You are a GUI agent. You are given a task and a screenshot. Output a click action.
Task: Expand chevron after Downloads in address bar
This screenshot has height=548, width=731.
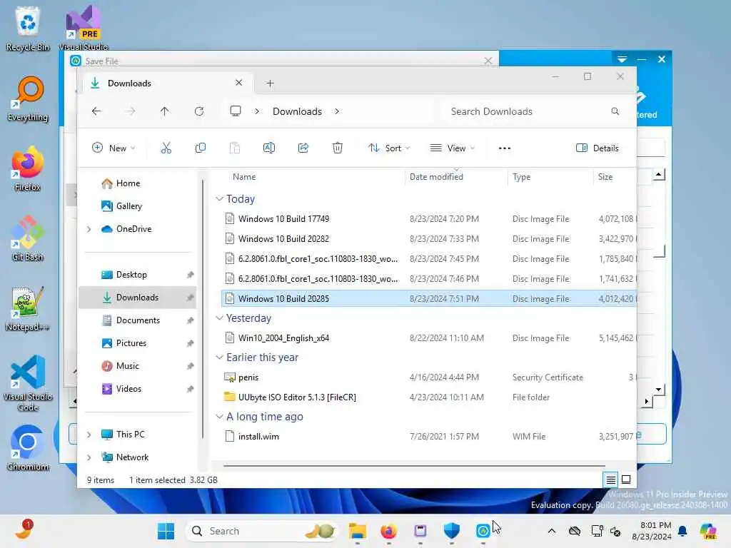[x=337, y=111]
